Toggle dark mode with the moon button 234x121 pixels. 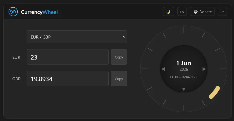[x=168, y=11]
